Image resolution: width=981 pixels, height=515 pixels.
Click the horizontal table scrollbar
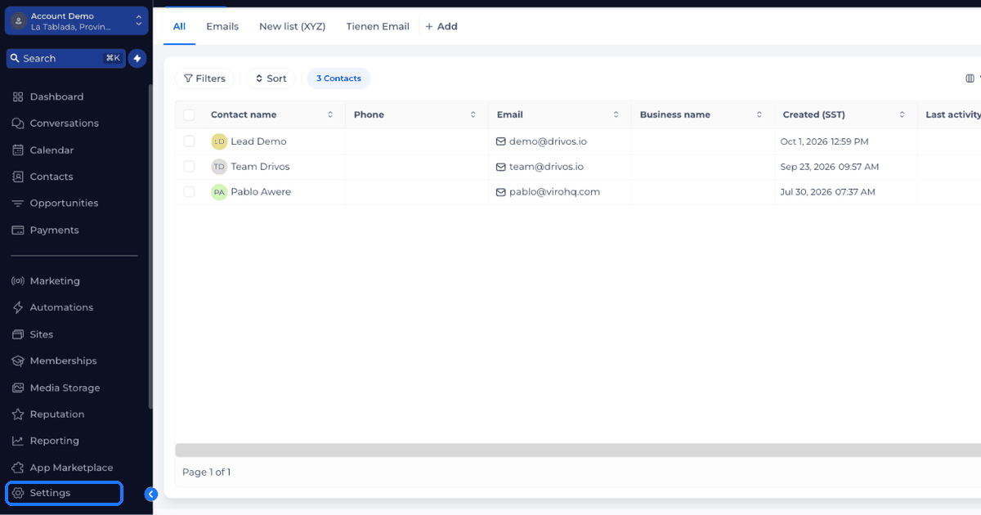pos(578,450)
